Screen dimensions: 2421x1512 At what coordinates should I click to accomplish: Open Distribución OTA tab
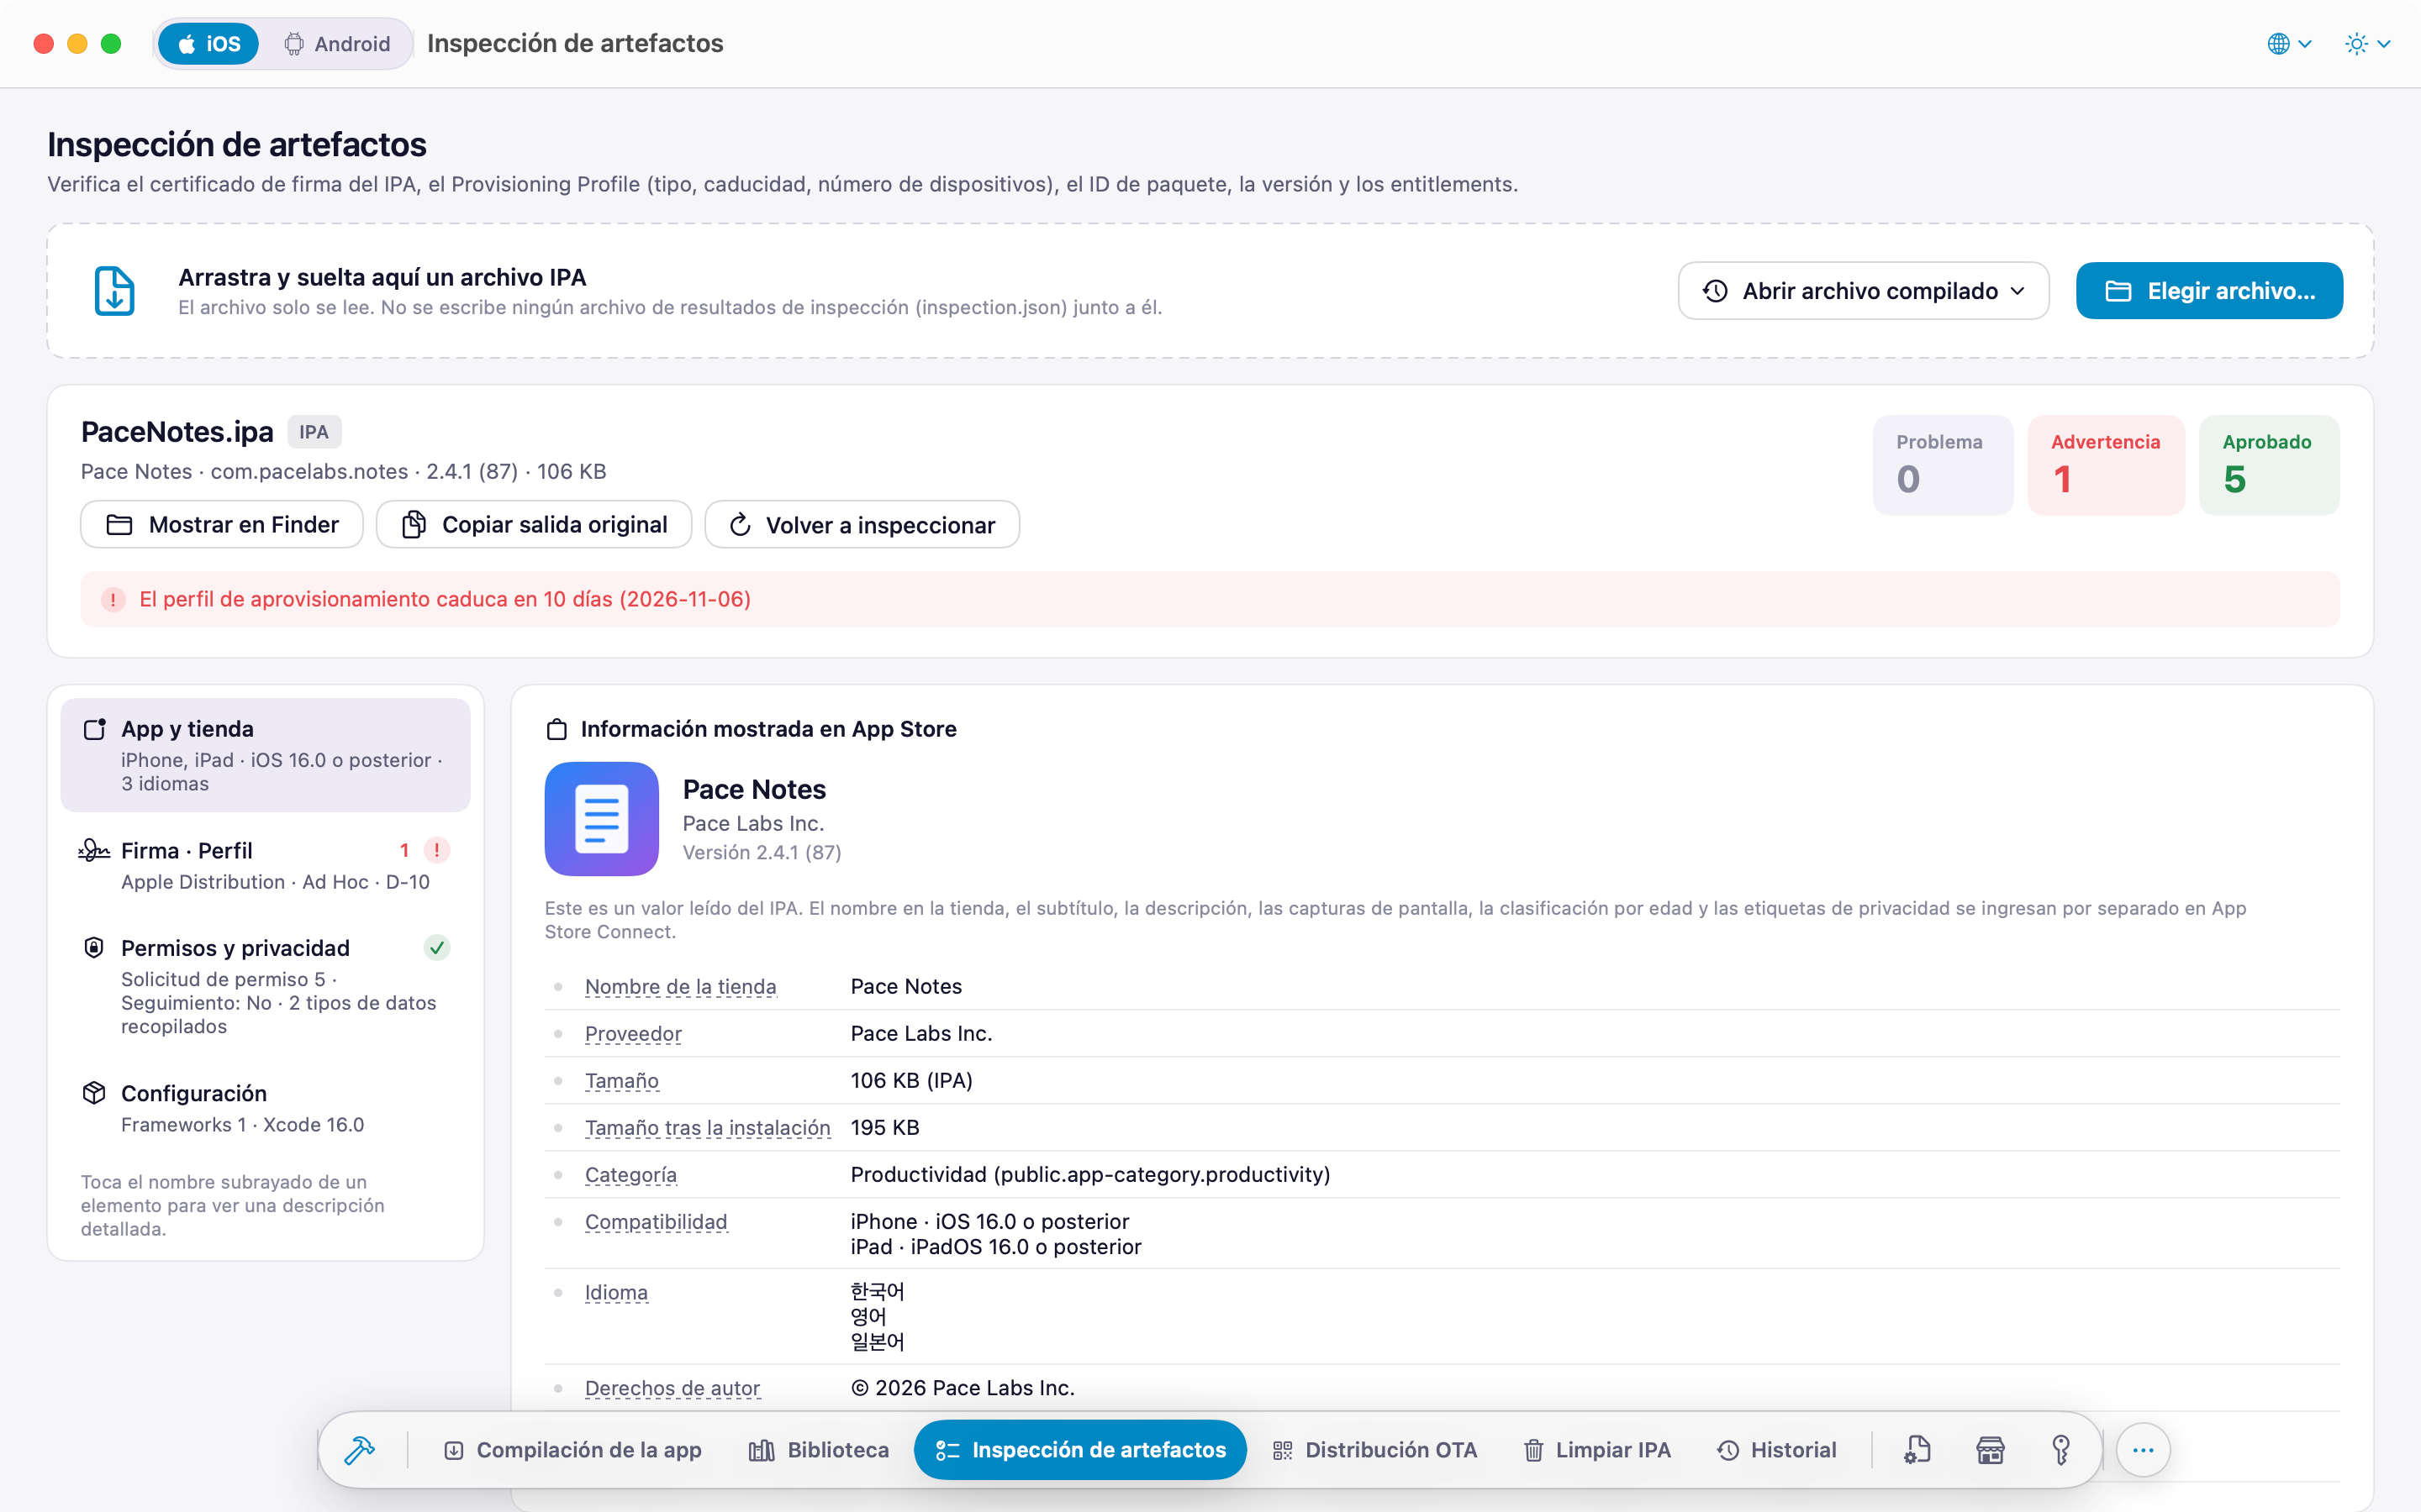coord(1374,1449)
